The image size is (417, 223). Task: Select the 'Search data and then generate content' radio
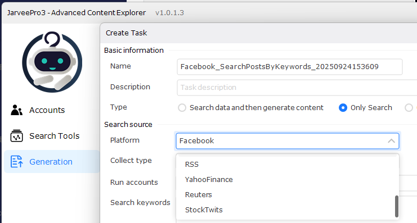(182, 108)
